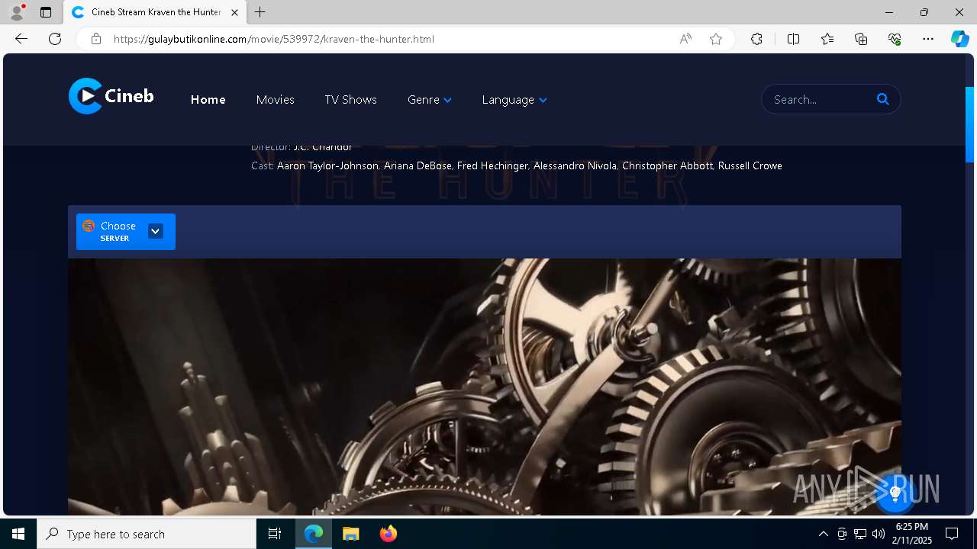Add this page to favorites star
The width and height of the screenshot is (977, 549).
[716, 39]
